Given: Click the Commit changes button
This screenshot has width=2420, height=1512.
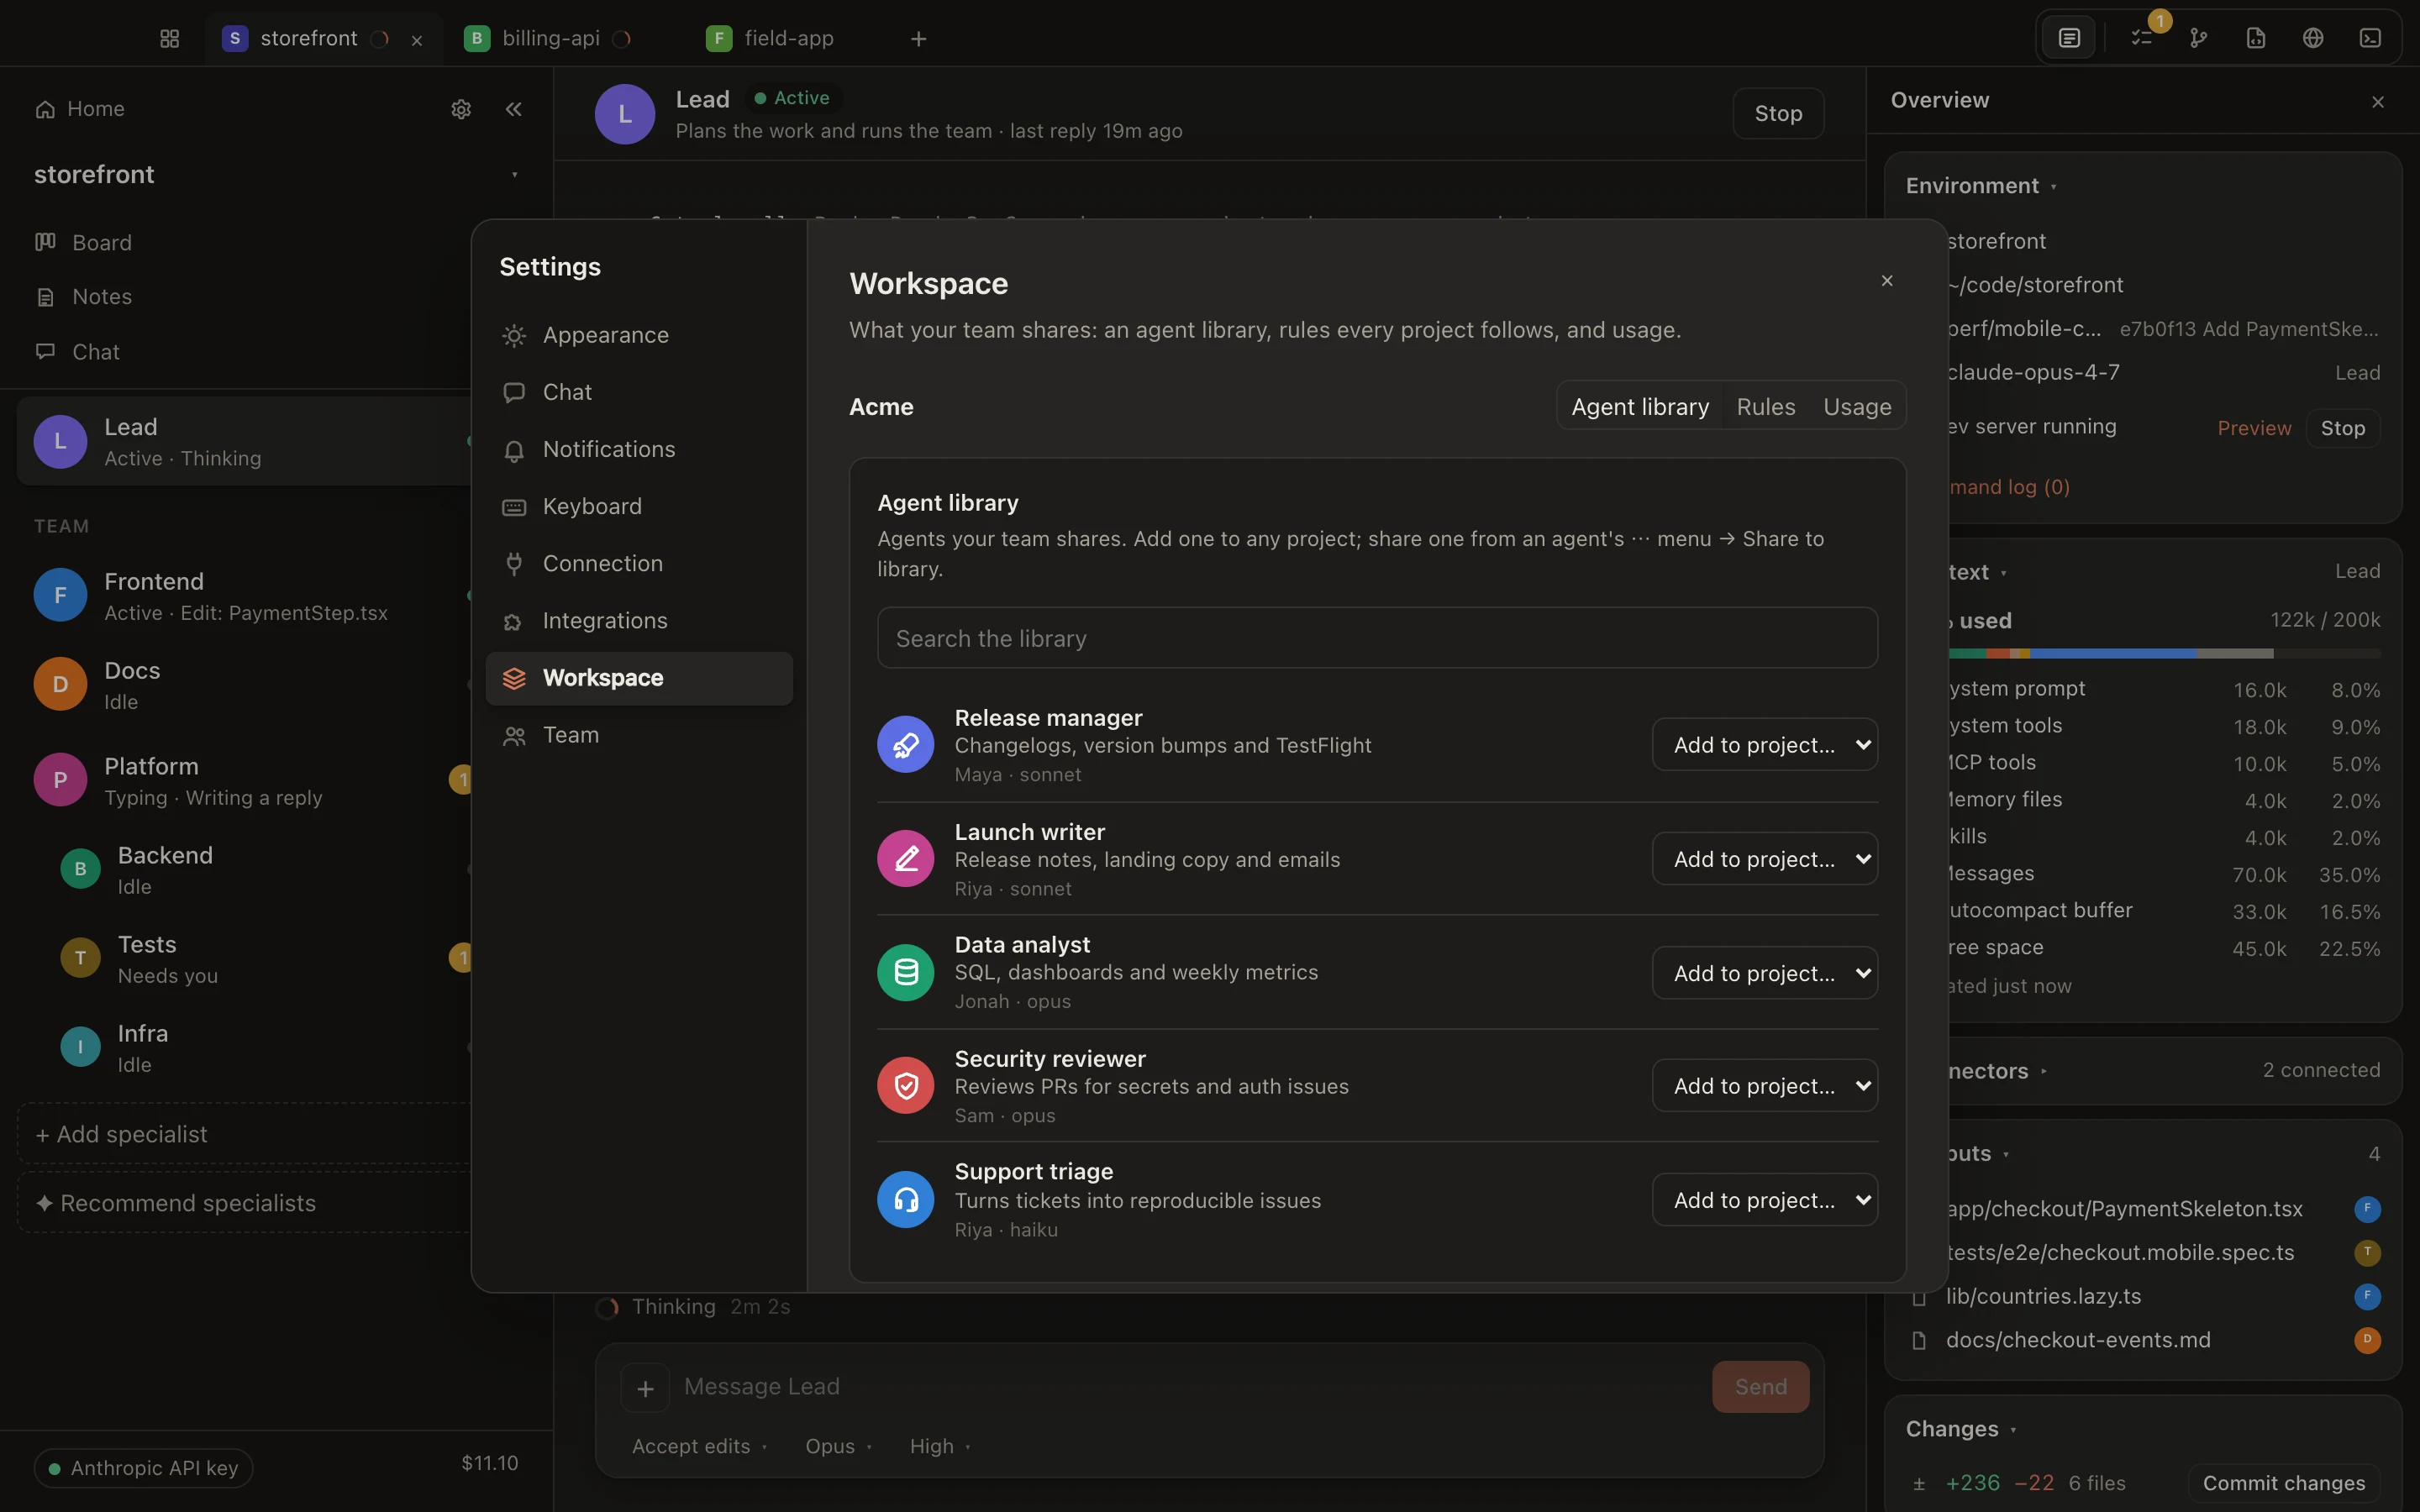Looking at the screenshot, I should click(x=2284, y=1483).
